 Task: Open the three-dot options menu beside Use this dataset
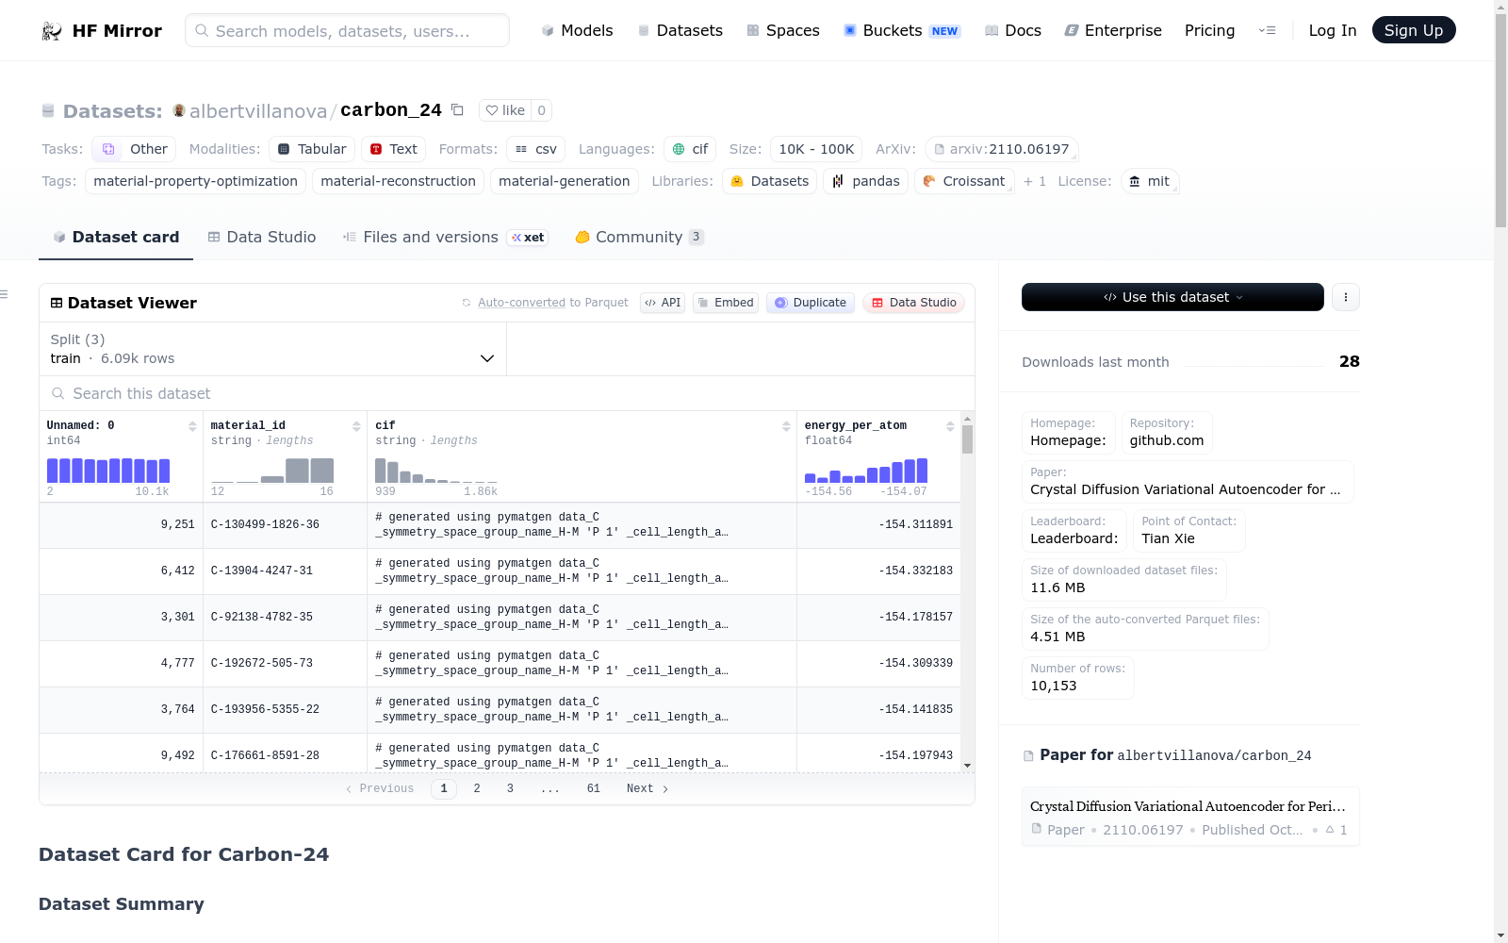(1346, 297)
